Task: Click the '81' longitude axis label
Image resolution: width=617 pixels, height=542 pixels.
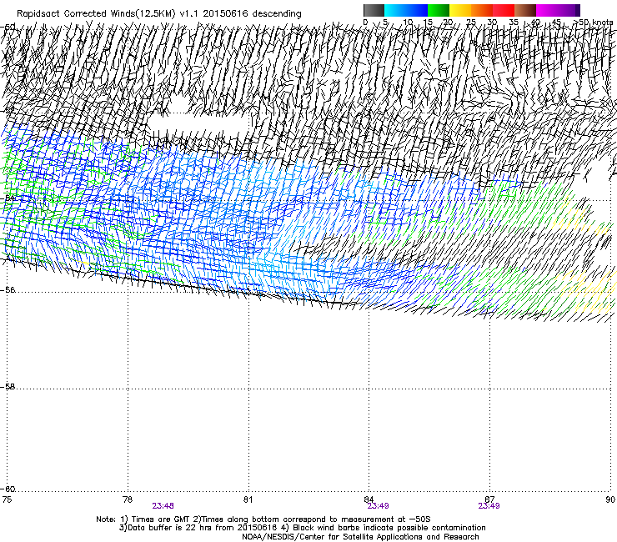Action: pyautogui.click(x=248, y=499)
